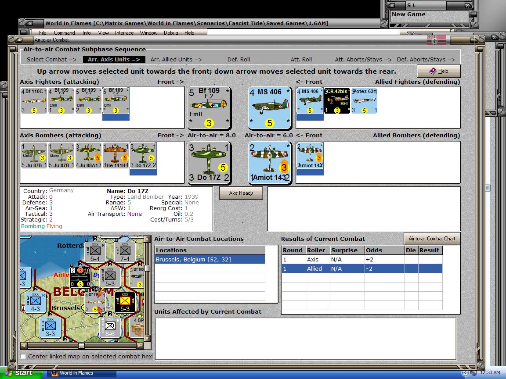Click the Odds column header
506x379 pixels.
(x=385, y=250)
